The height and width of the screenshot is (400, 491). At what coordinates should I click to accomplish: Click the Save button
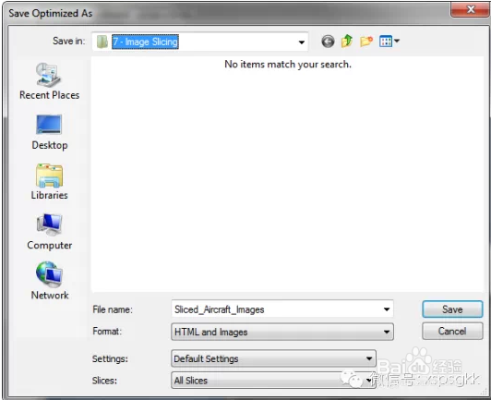pos(452,309)
